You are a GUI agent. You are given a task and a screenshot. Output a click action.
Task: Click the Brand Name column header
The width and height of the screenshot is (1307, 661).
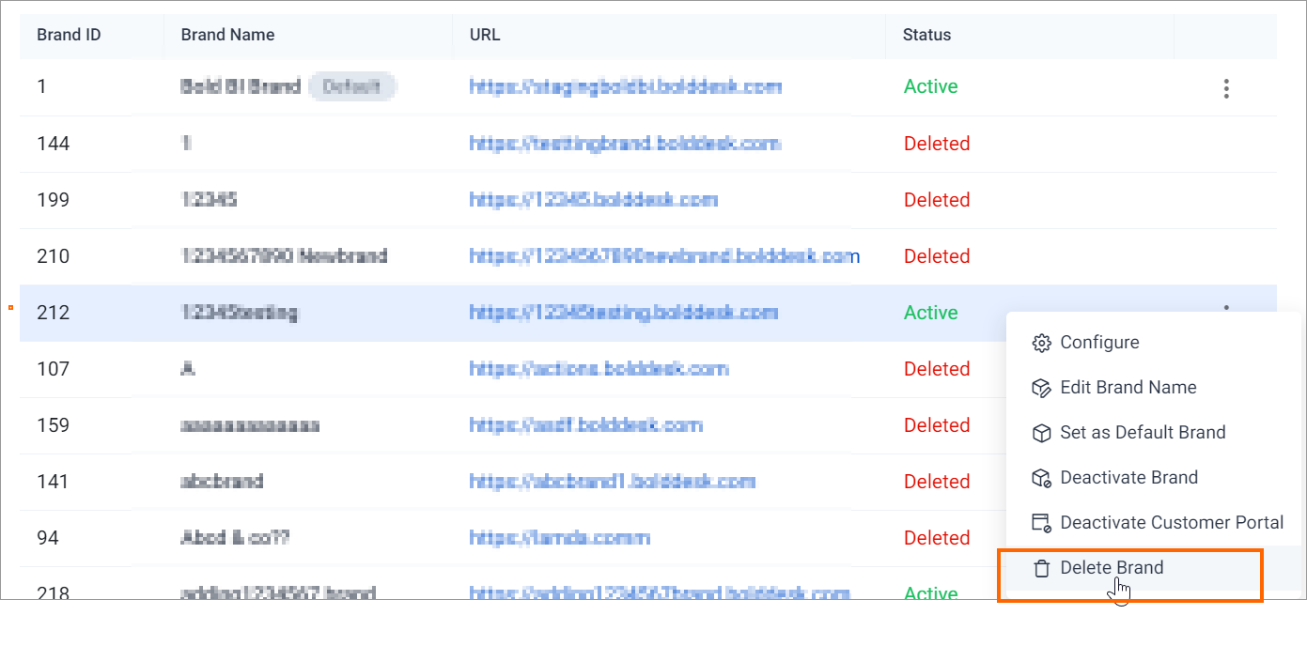[x=228, y=35]
